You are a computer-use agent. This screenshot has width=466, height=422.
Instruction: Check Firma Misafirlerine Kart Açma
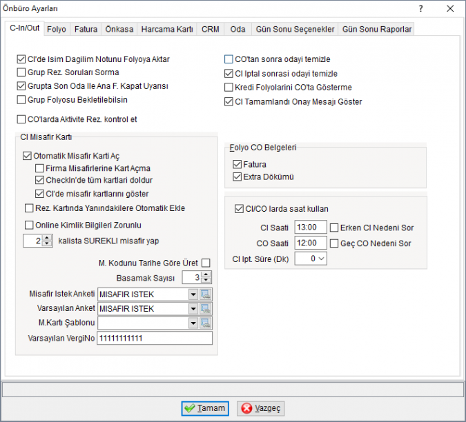tap(39, 168)
